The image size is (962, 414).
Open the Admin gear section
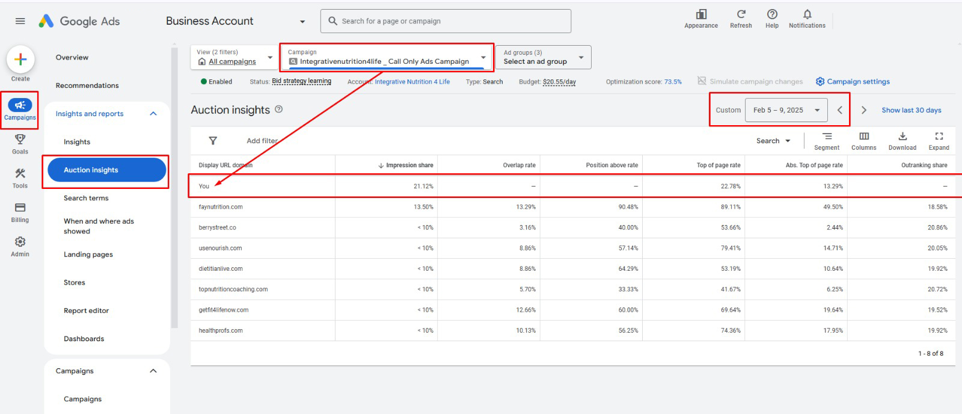pos(20,246)
